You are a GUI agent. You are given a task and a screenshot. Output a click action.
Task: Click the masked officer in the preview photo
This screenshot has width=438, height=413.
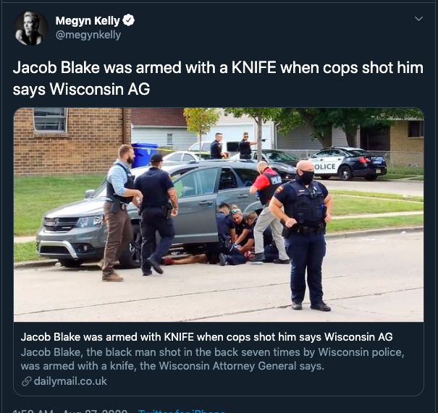click(303, 235)
